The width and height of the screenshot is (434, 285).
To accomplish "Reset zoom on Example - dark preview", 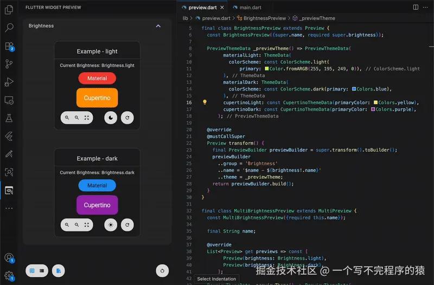I will coord(87,225).
